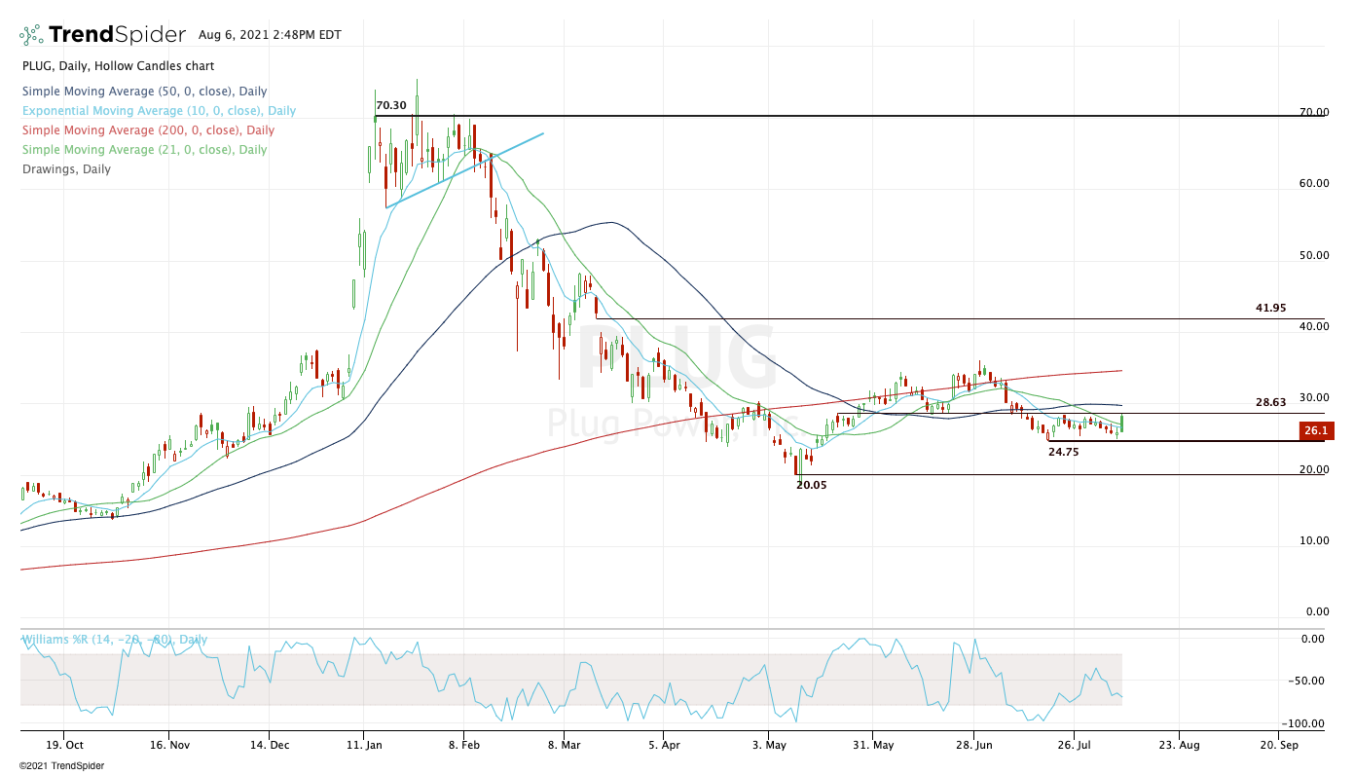Toggle the Simple Moving Average 21 legend entry
Image resolution: width=1354 pixels, height=775 pixels.
click(x=144, y=150)
